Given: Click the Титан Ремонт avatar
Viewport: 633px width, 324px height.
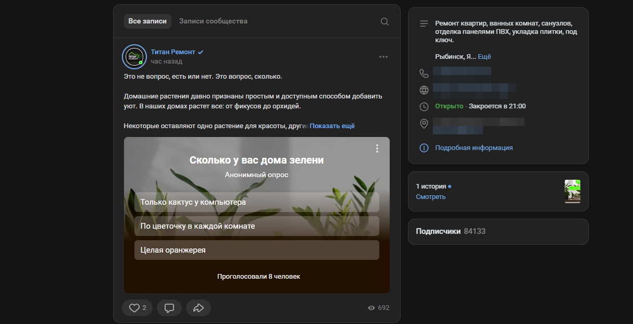Looking at the screenshot, I should point(134,57).
